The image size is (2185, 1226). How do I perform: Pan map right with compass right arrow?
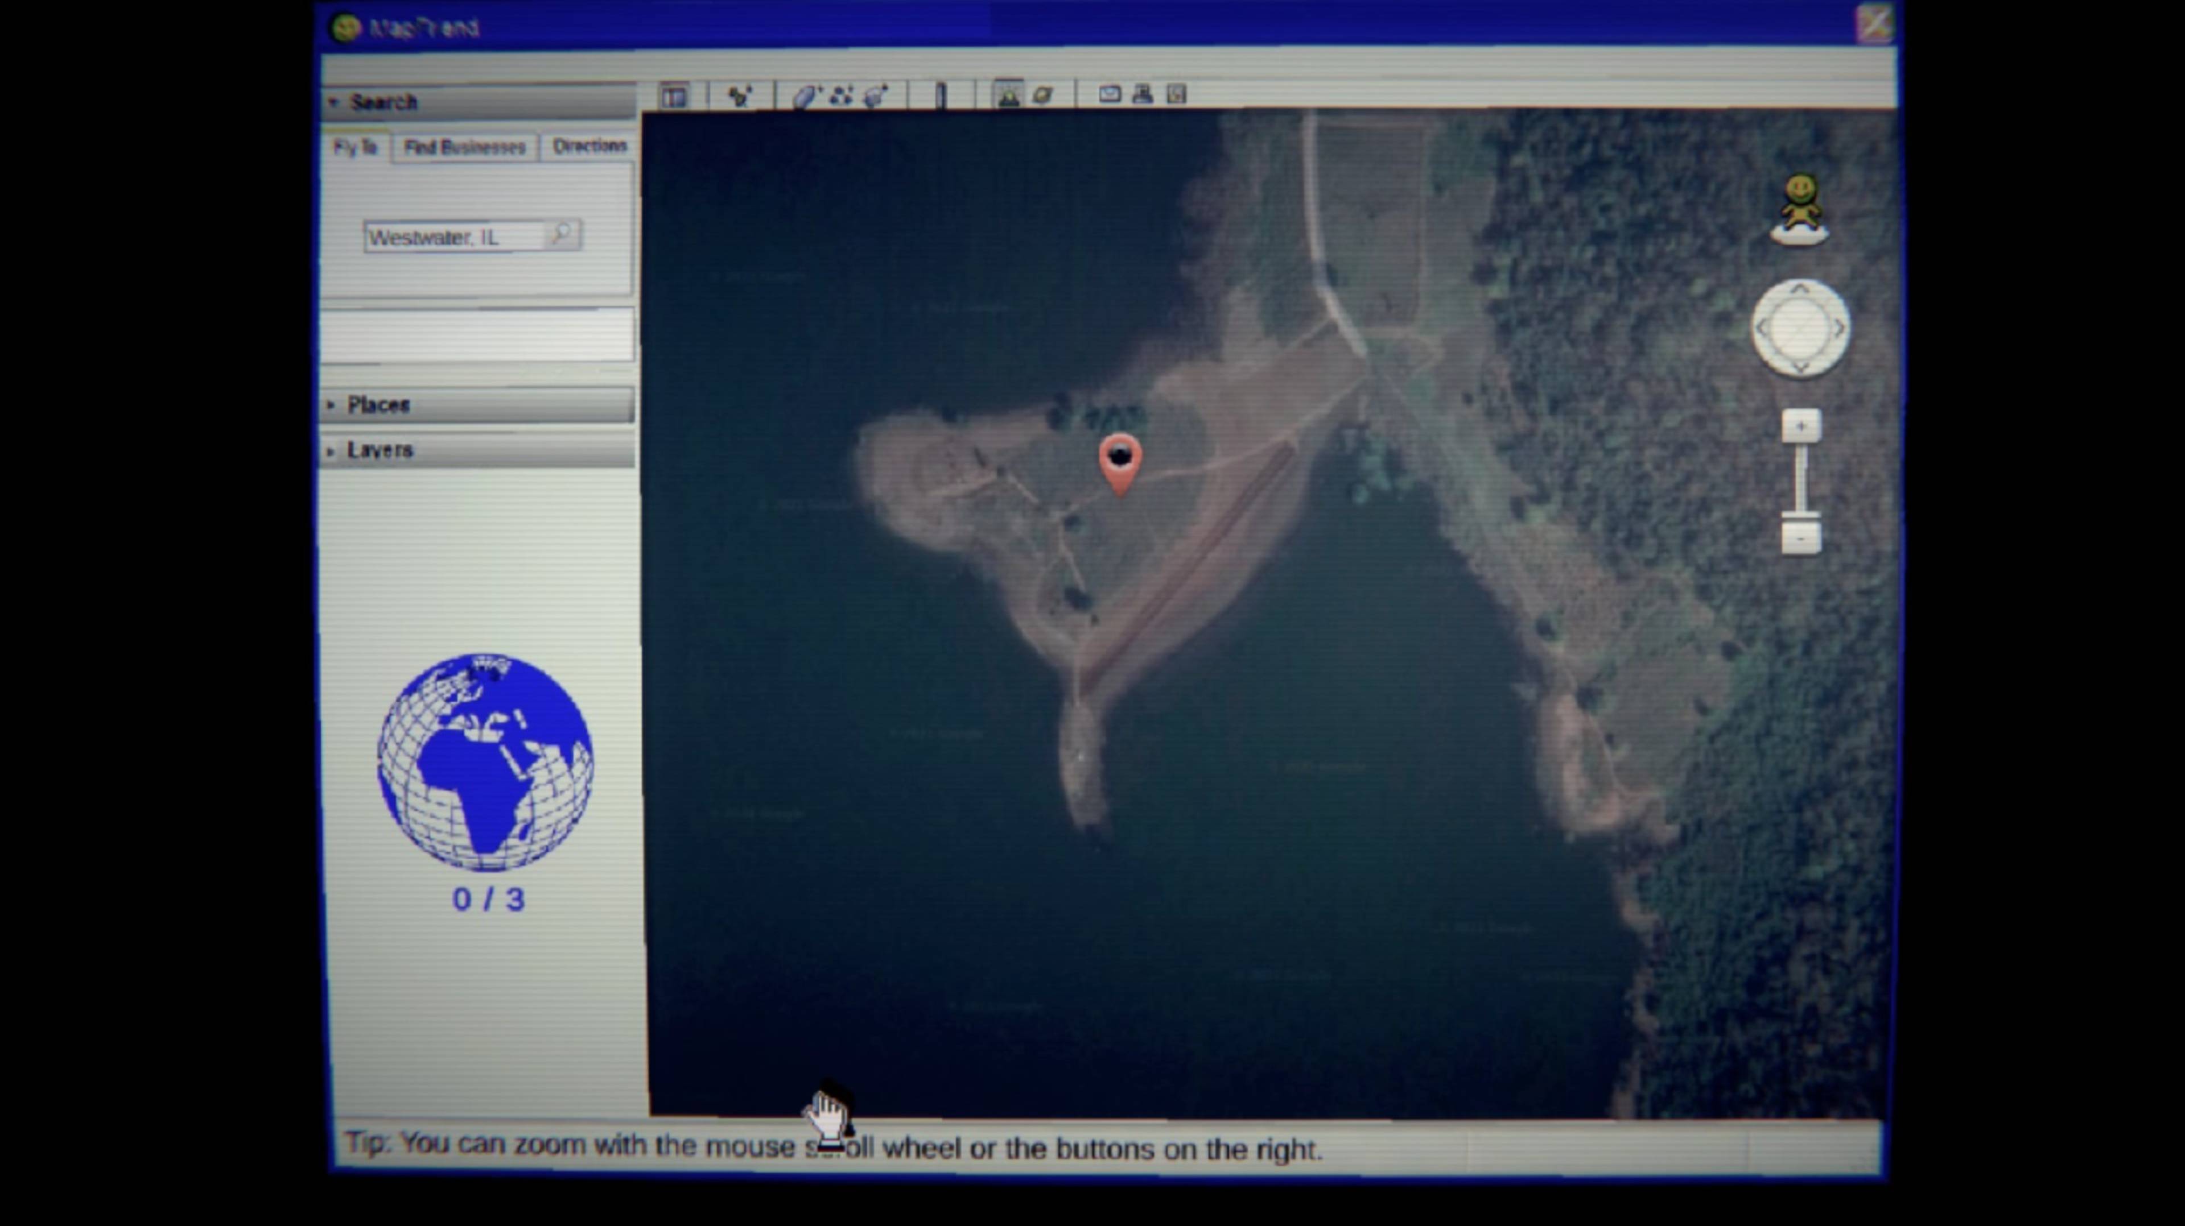pos(1839,328)
